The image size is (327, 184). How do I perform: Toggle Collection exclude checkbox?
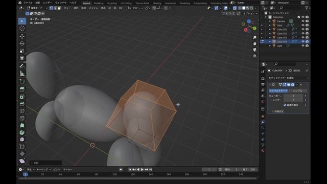click(299, 17)
